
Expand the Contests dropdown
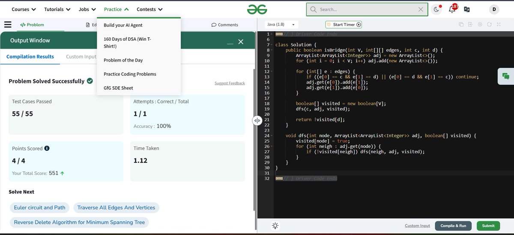pyautogui.click(x=149, y=9)
